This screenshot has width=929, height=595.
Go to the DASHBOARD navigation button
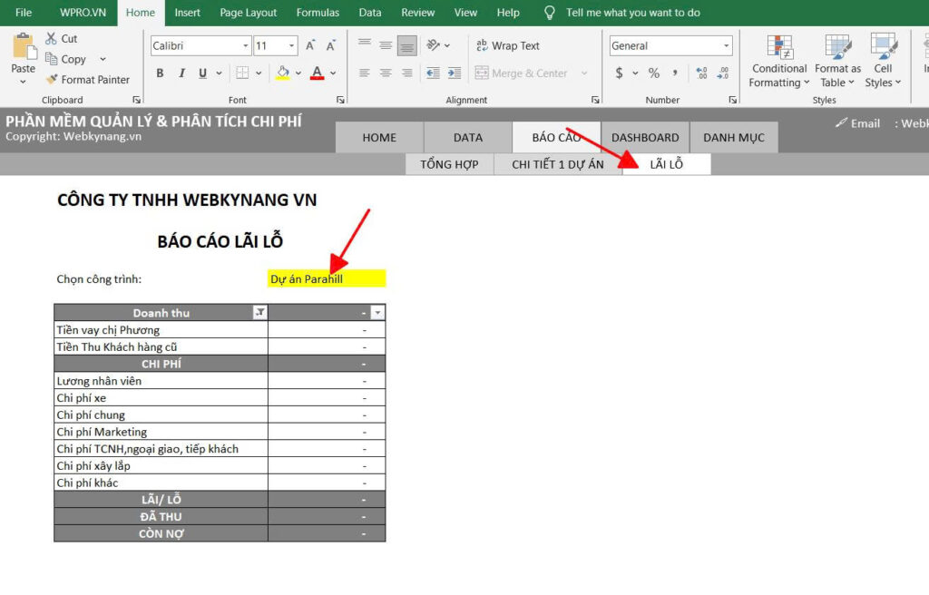(x=645, y=138)
